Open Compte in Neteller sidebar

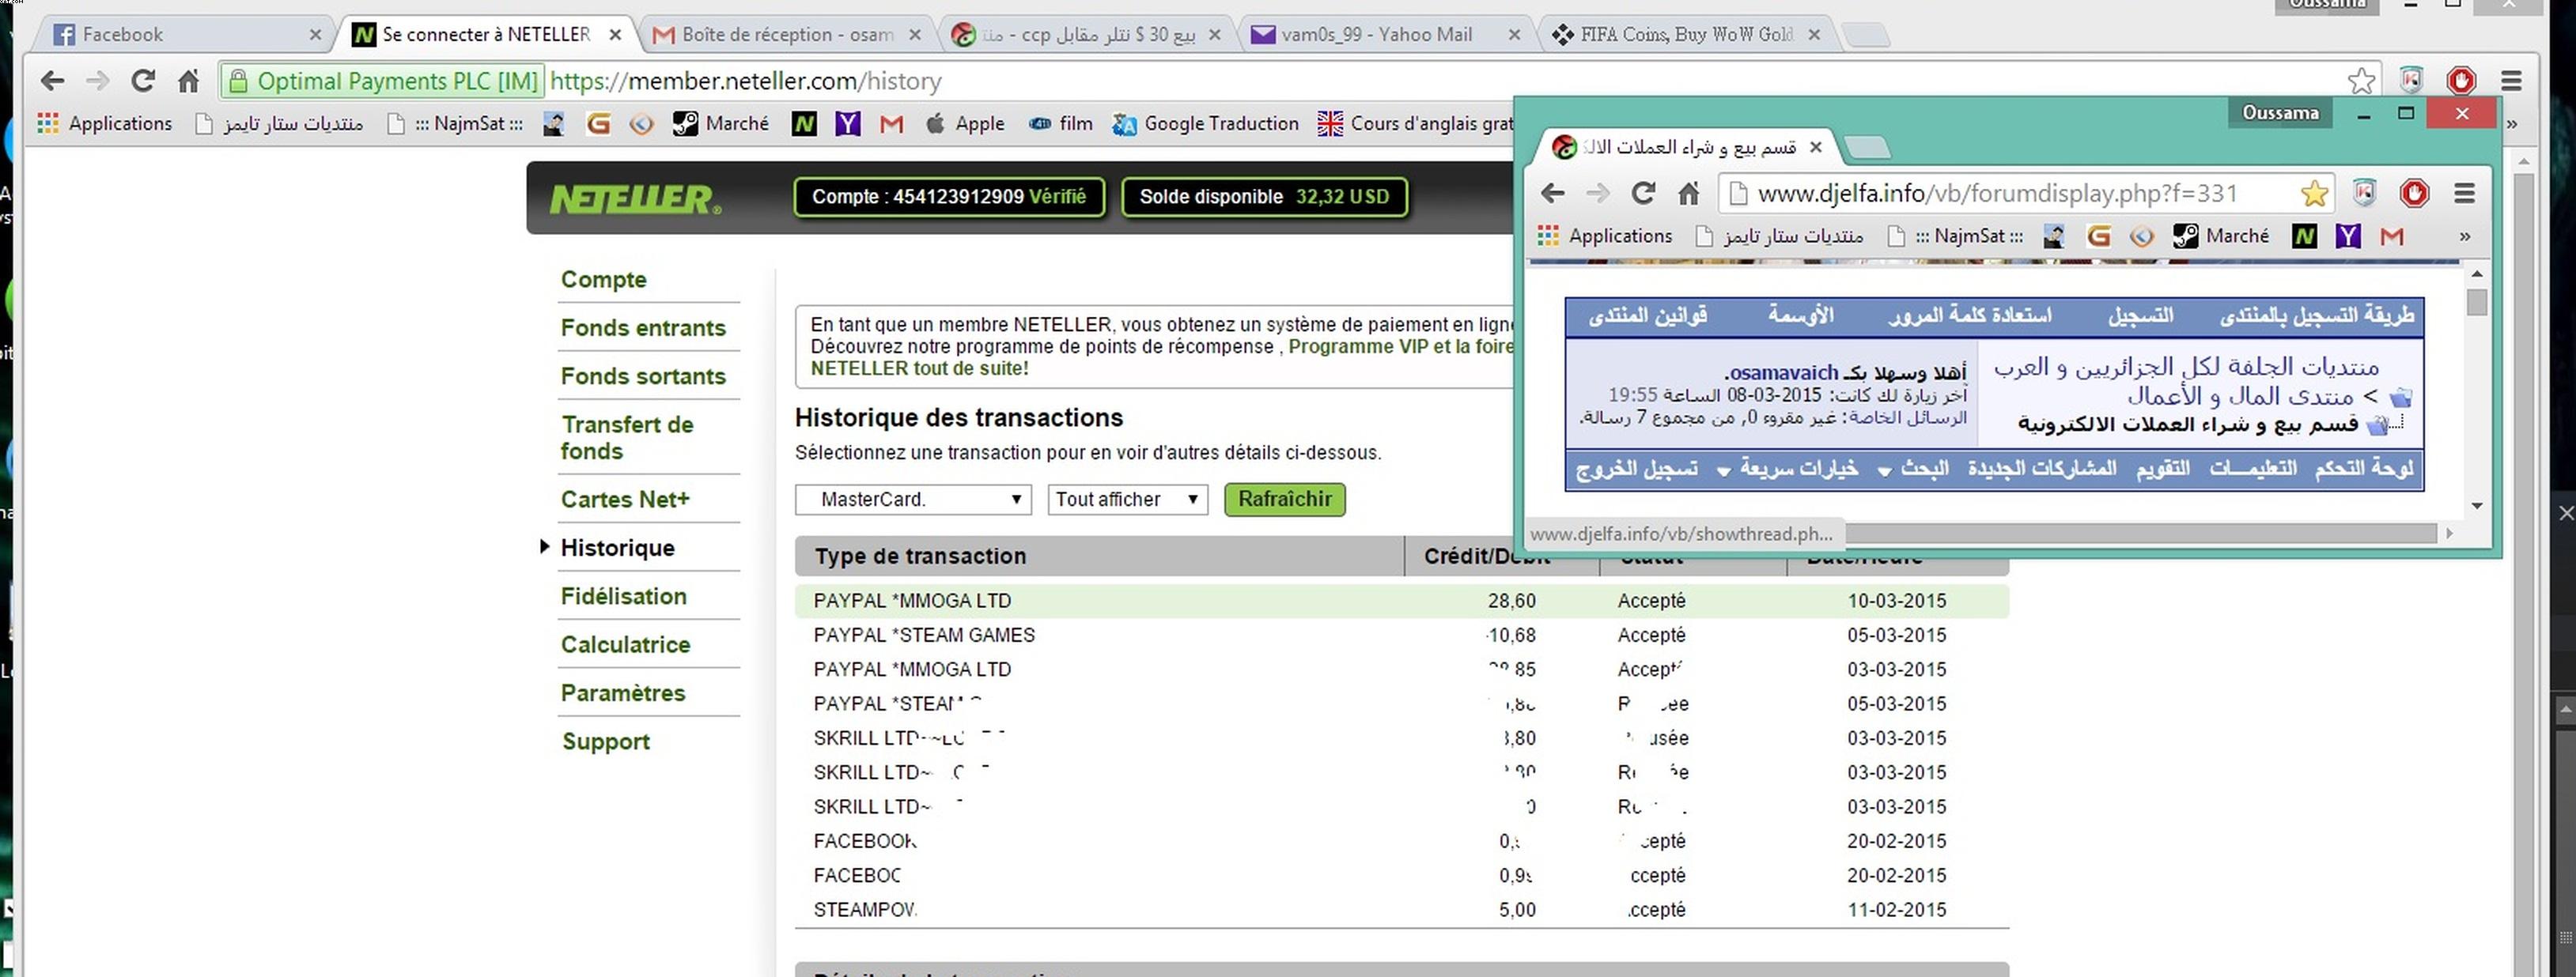point(603,280)
